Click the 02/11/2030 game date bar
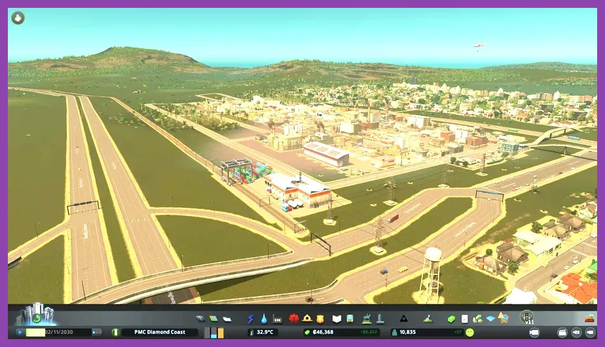This screenshot has height=347, width=605. 58,332
